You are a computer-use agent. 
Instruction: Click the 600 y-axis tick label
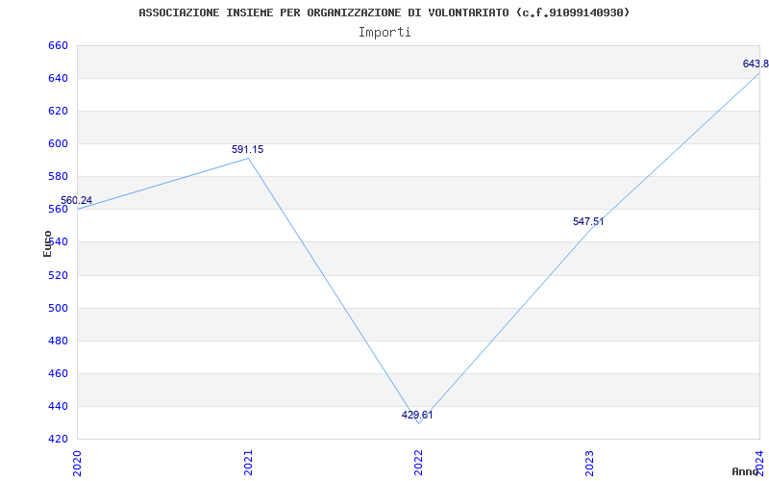pyautogui.click(x=58, y=143)
